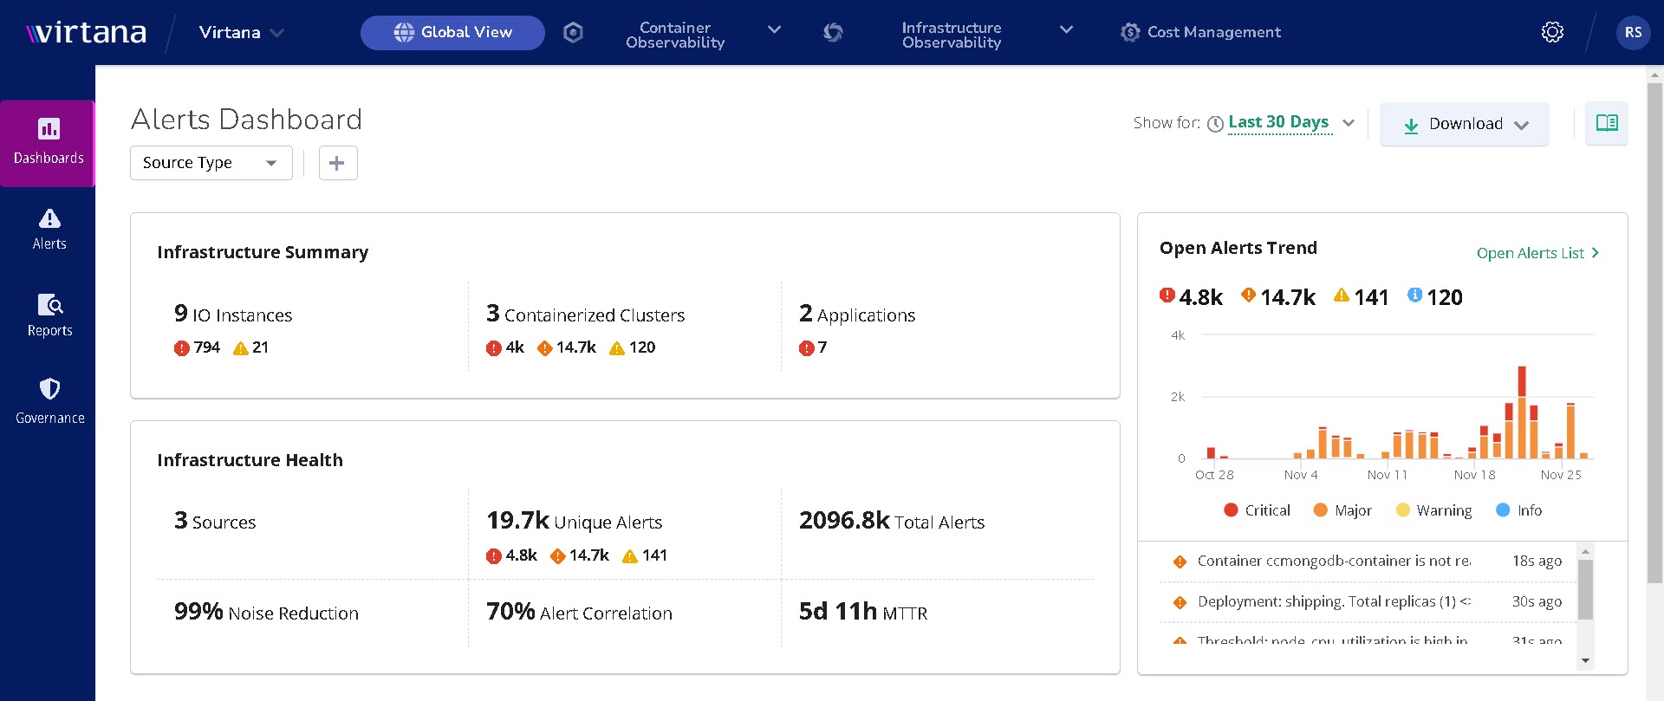Open the Container Observability menu
The height and width of the screenshot is (701, 1664).
coord(675,35)
